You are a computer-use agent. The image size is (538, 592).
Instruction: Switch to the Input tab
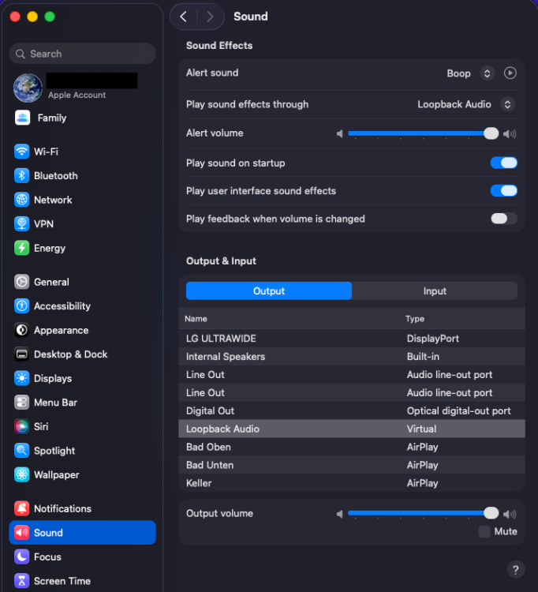pyautogui.click(x=435, y=291)
